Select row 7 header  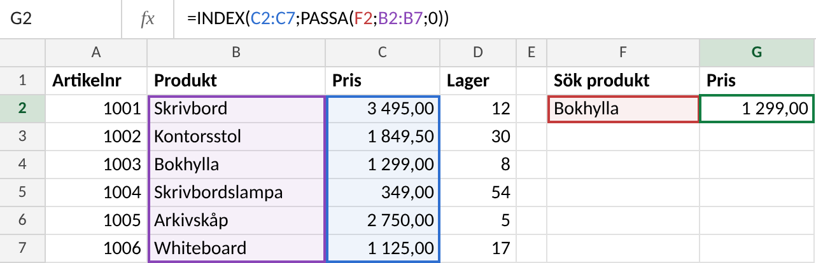[22, 247]
